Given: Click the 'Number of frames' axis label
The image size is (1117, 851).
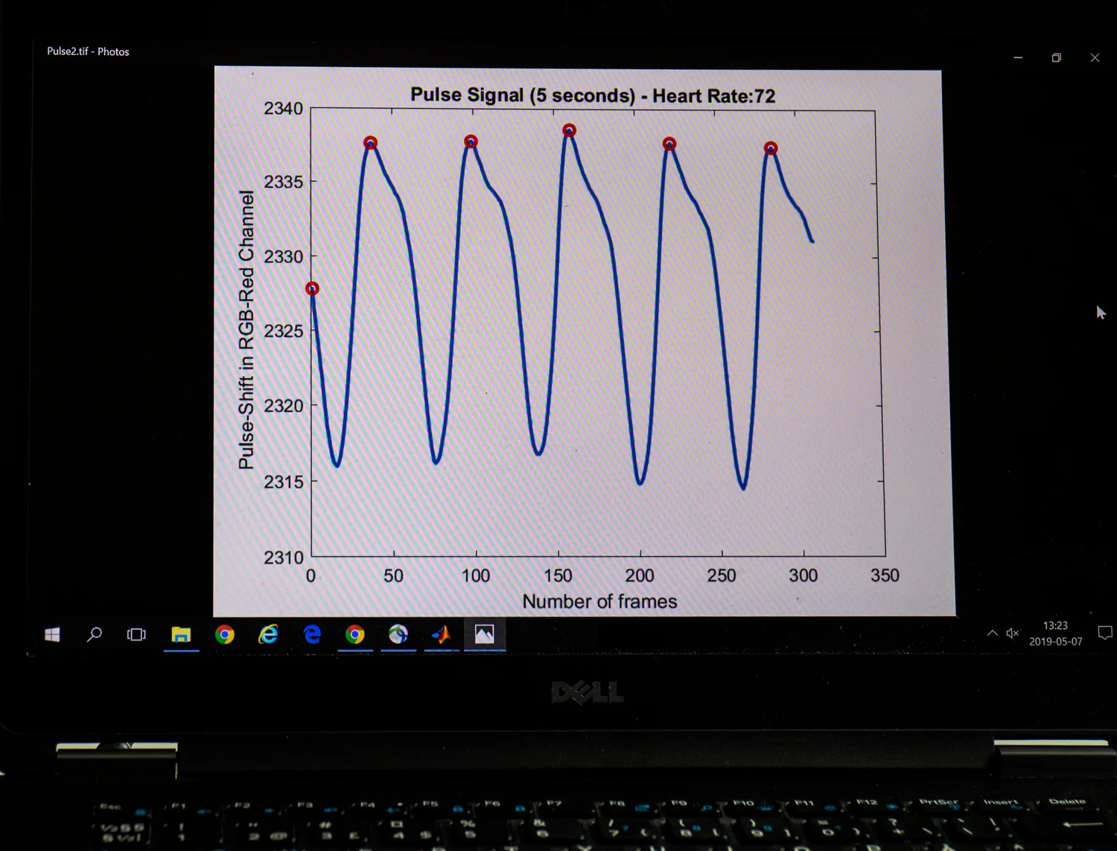Looking at the screenshot, I should 599,601.
